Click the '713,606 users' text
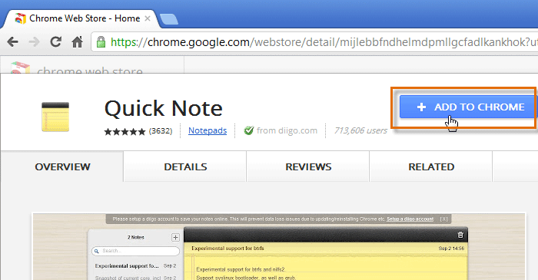Screen dimensions: 538x280 pos(360,130)
